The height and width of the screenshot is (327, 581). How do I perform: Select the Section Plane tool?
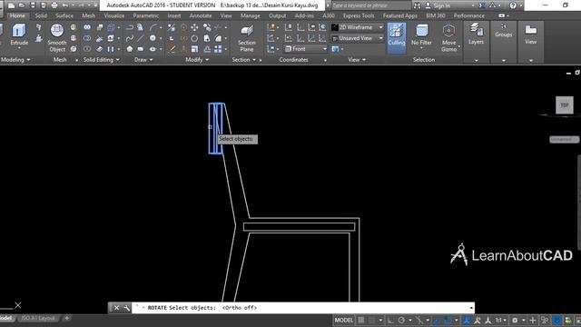coord(246,38)
